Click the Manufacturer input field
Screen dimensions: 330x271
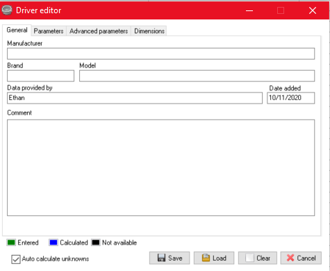[160, 54]
